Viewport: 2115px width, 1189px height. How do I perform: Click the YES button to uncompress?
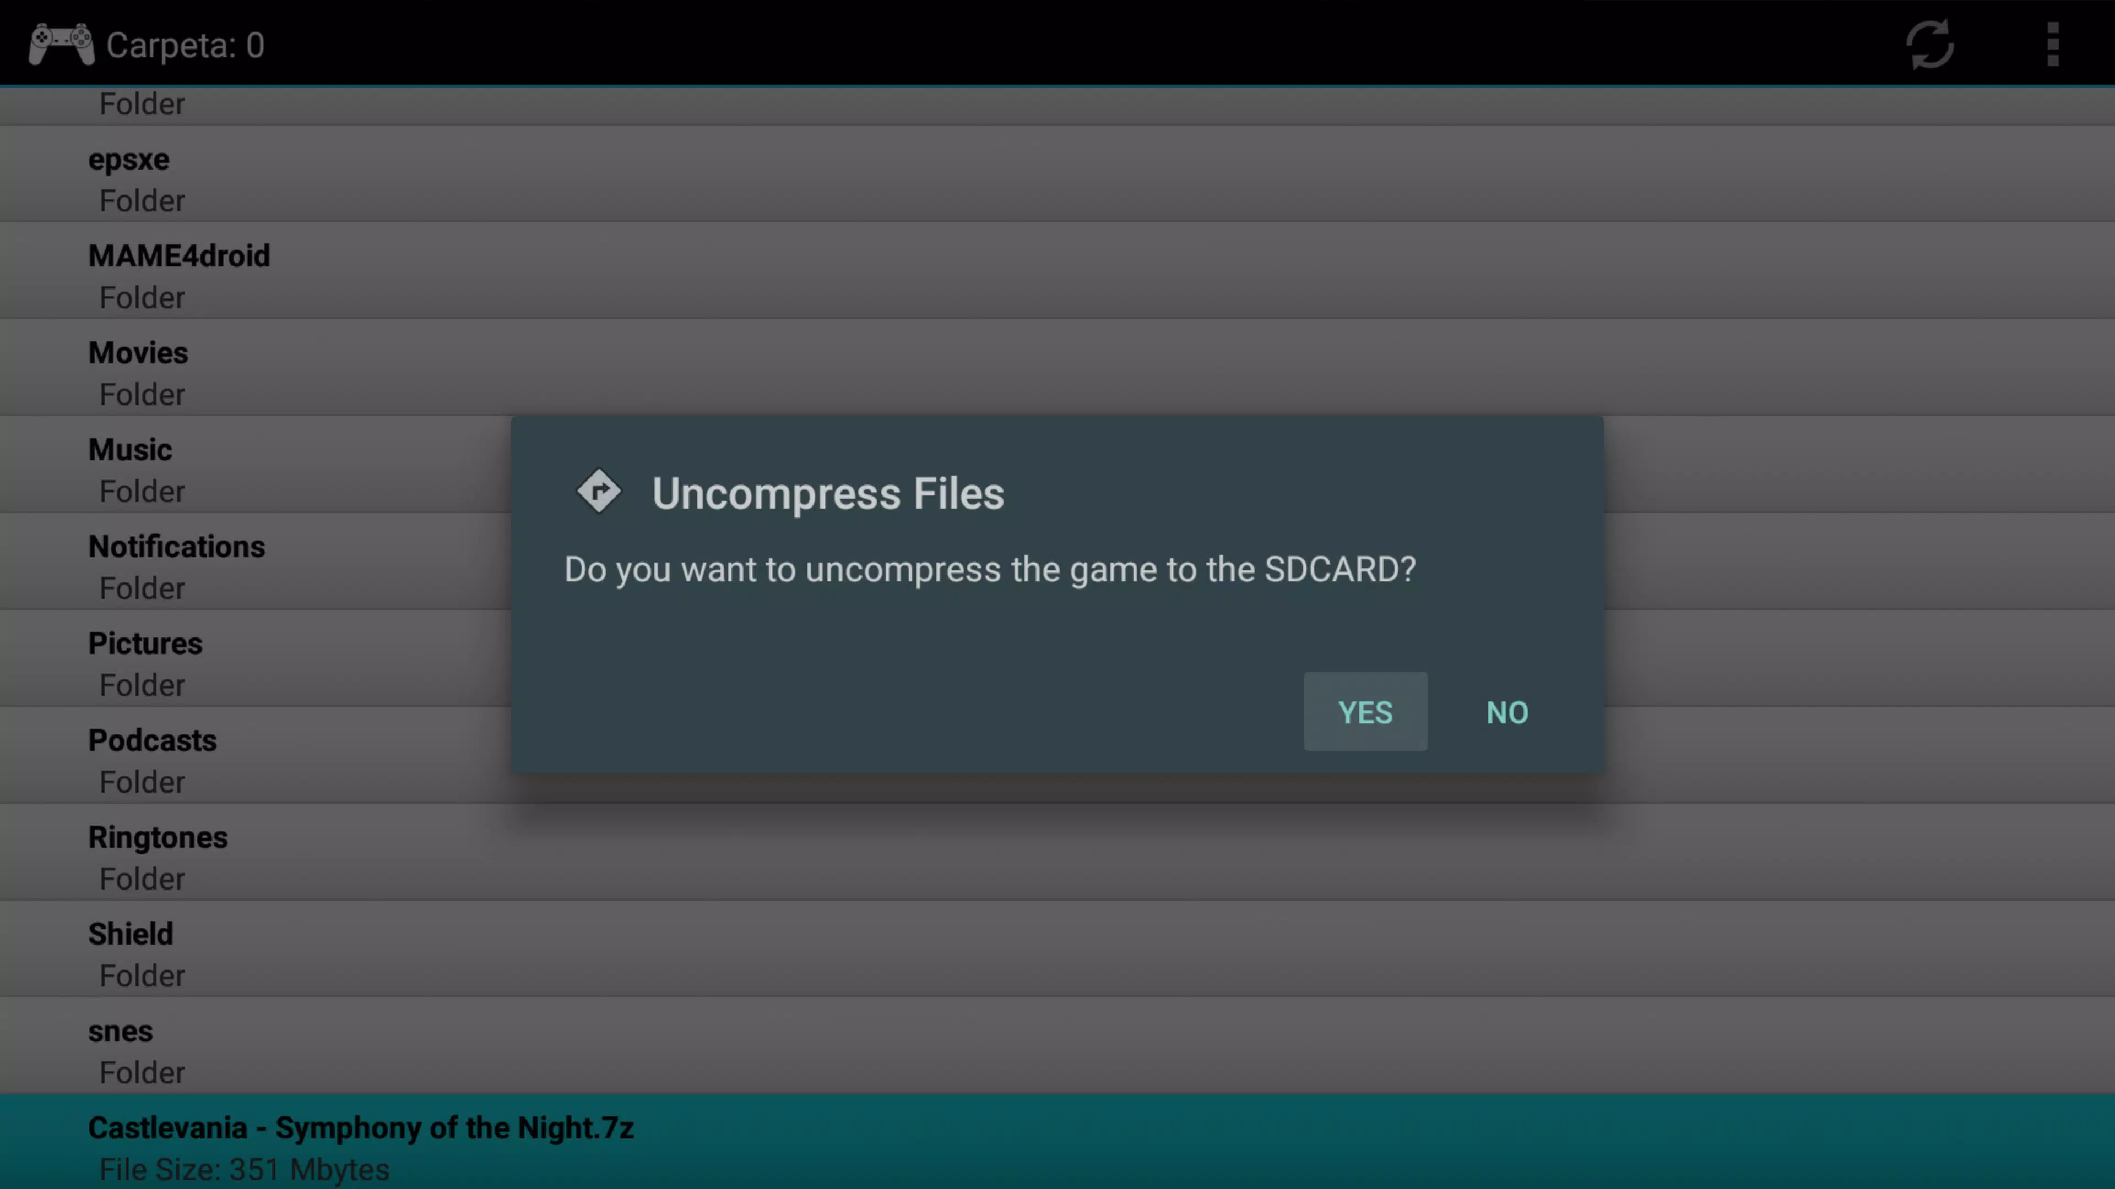(1364, 711)
